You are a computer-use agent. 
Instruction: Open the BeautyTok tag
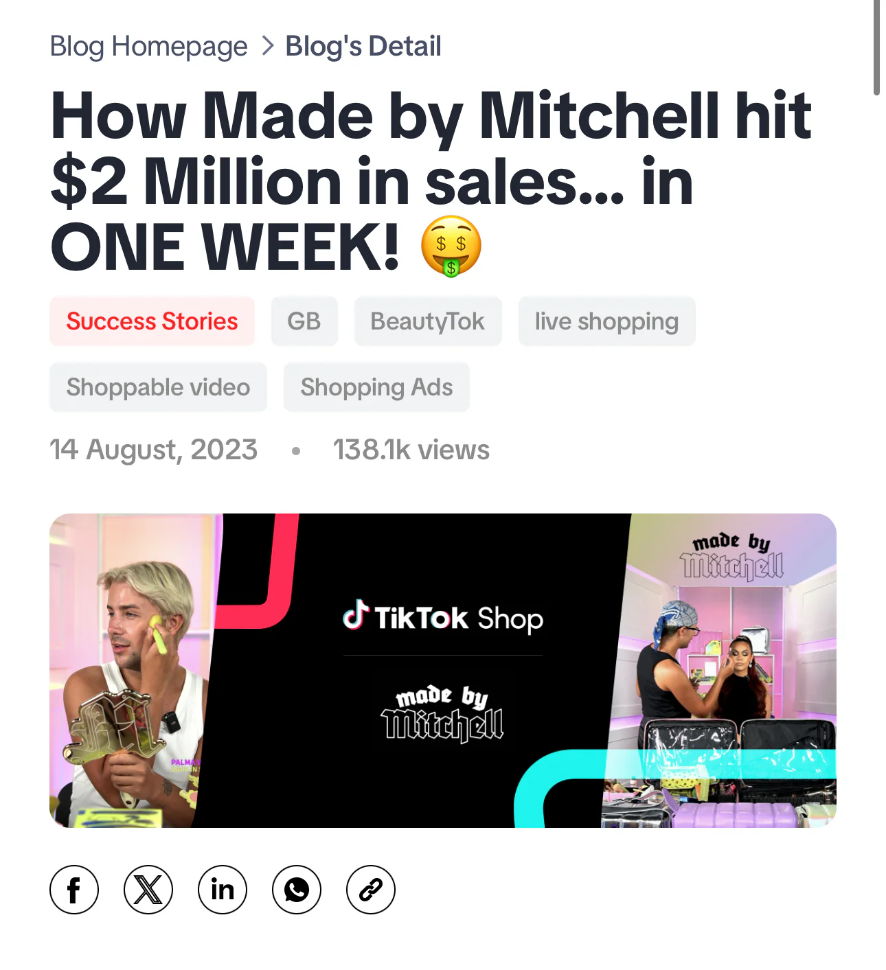428,321
